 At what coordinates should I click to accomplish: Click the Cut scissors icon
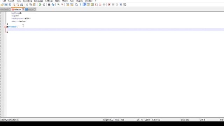27,5
